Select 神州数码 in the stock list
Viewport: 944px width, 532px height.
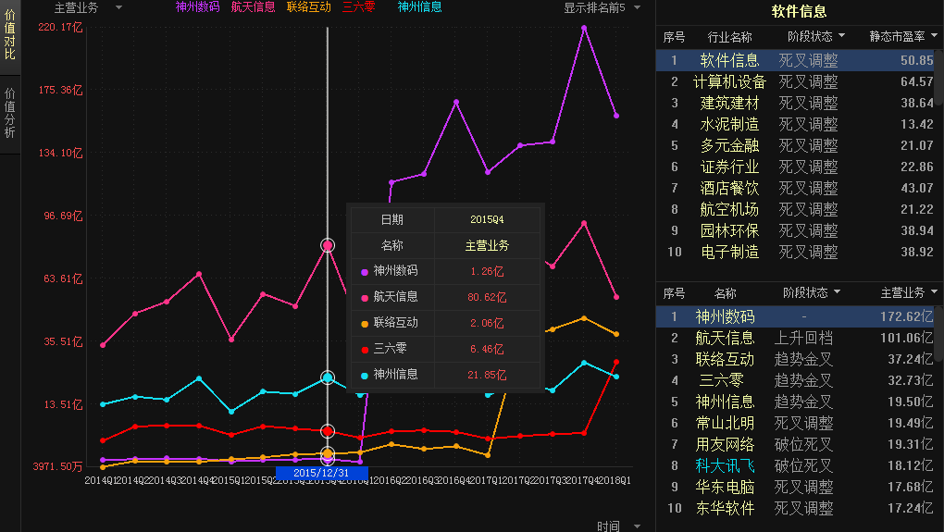tap(797, 316)
